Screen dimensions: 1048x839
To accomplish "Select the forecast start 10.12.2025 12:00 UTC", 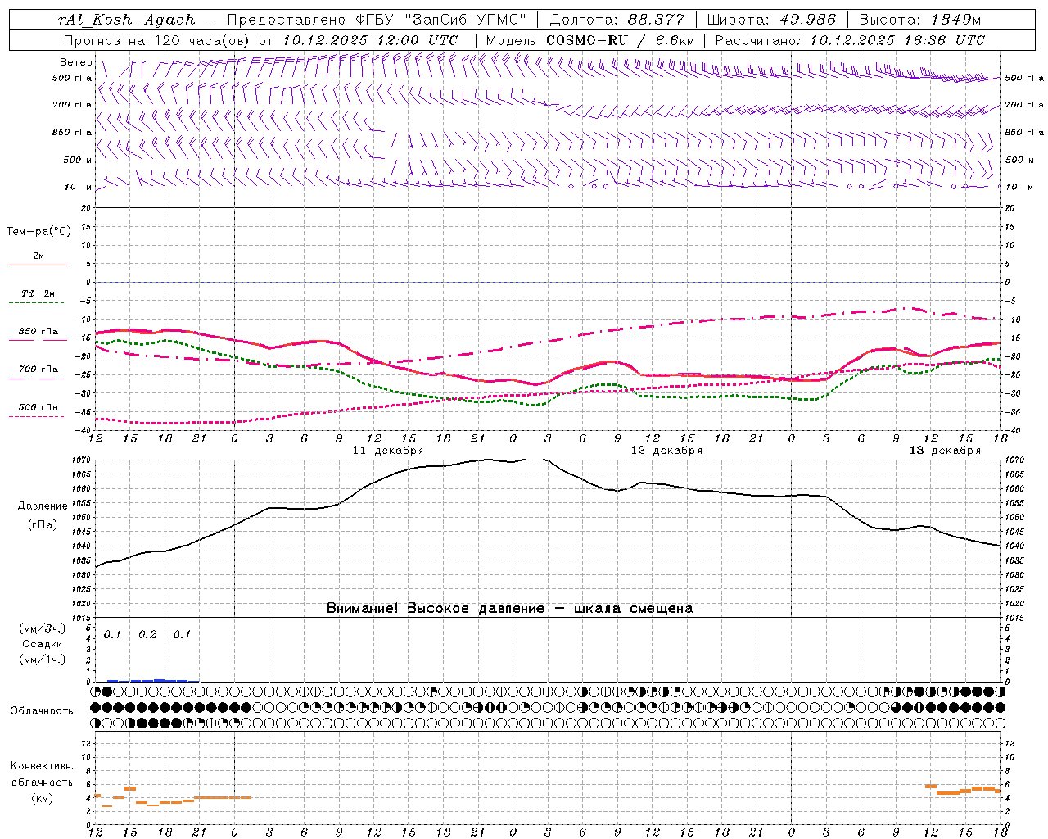I will [x=370, y=40].
